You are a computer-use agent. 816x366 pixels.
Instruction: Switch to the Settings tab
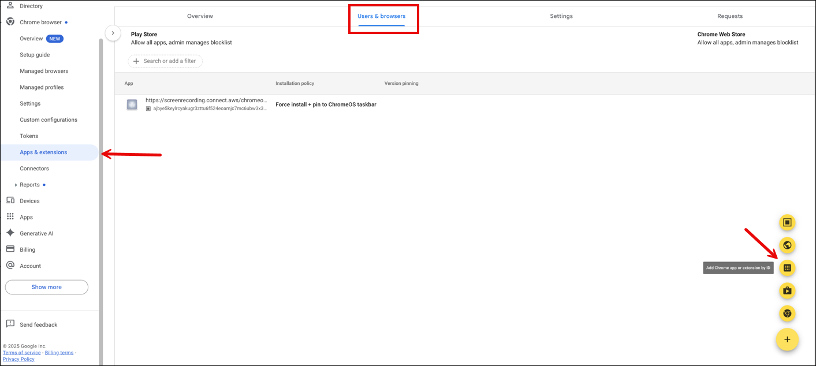pos(561,16)
